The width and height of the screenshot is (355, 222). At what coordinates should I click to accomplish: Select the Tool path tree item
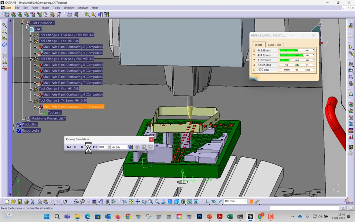point(55,112)
